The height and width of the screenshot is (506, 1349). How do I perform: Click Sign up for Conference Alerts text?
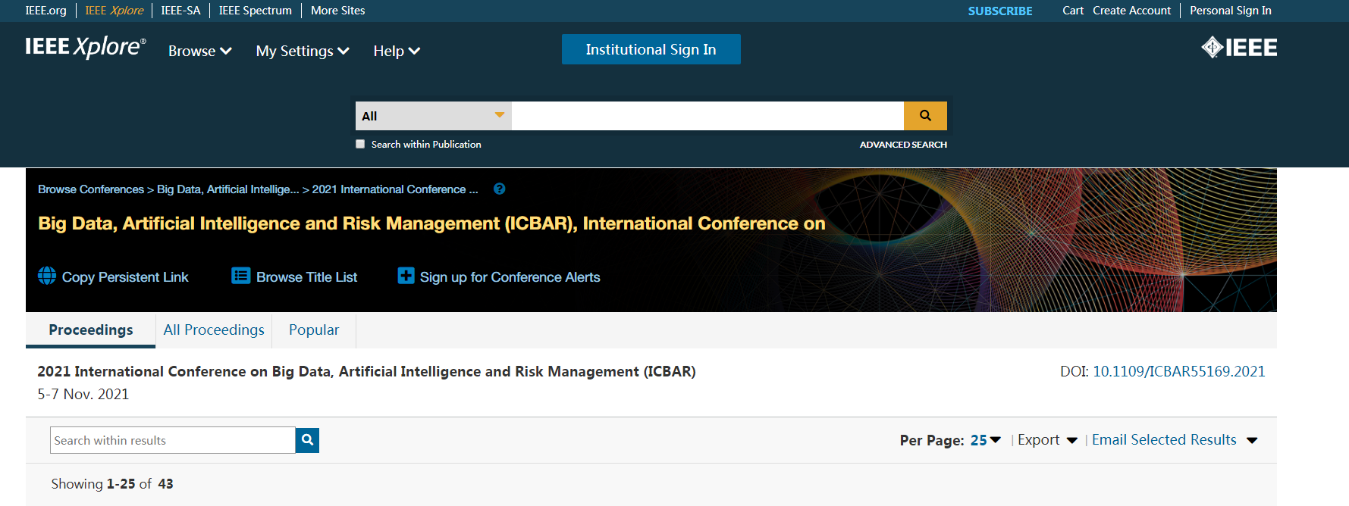coord(510,277)
